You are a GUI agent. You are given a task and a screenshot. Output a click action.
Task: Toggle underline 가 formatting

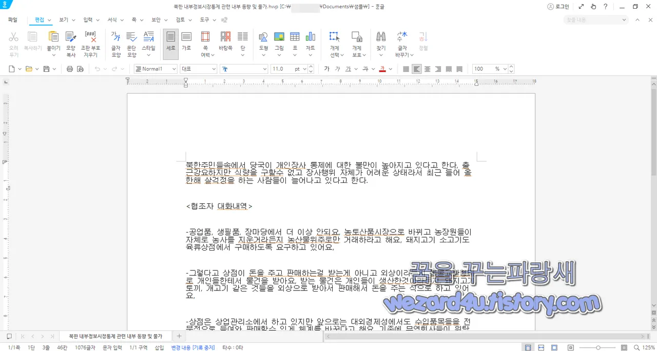[x=348, y=69]
